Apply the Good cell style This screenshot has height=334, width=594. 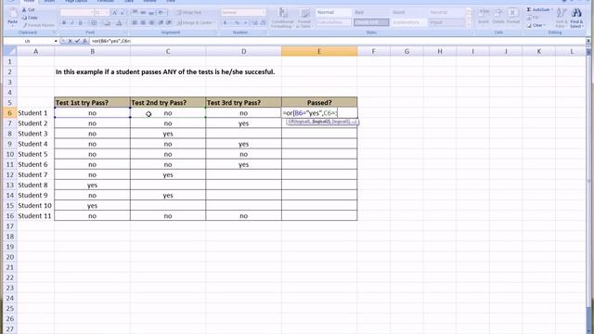[x=408, y=12]
